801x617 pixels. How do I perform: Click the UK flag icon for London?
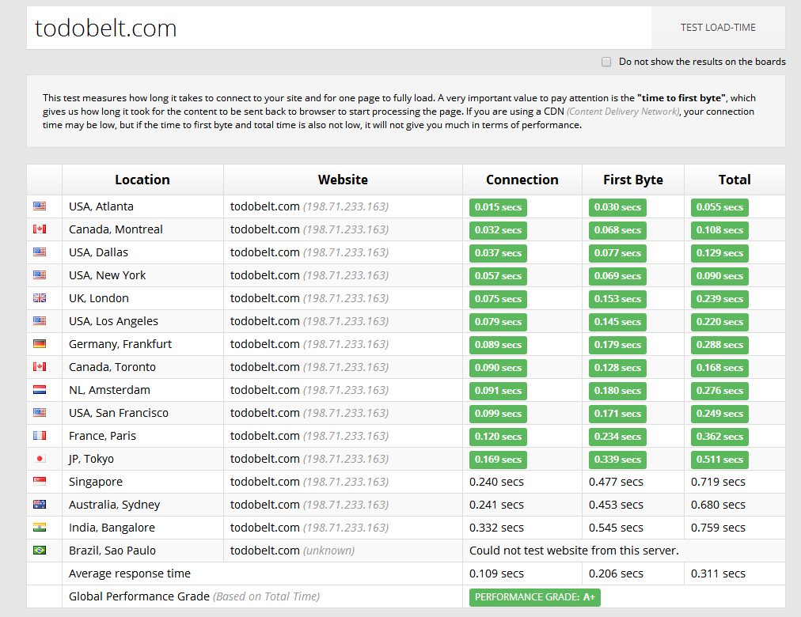(x=40, y=298)
